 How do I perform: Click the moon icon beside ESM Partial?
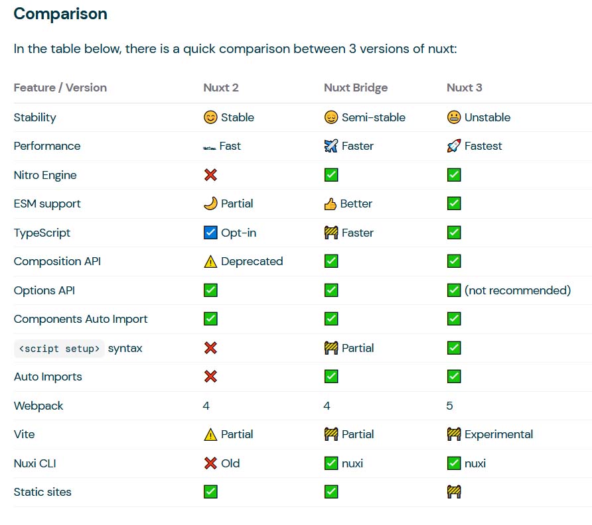tap(210, 204)
